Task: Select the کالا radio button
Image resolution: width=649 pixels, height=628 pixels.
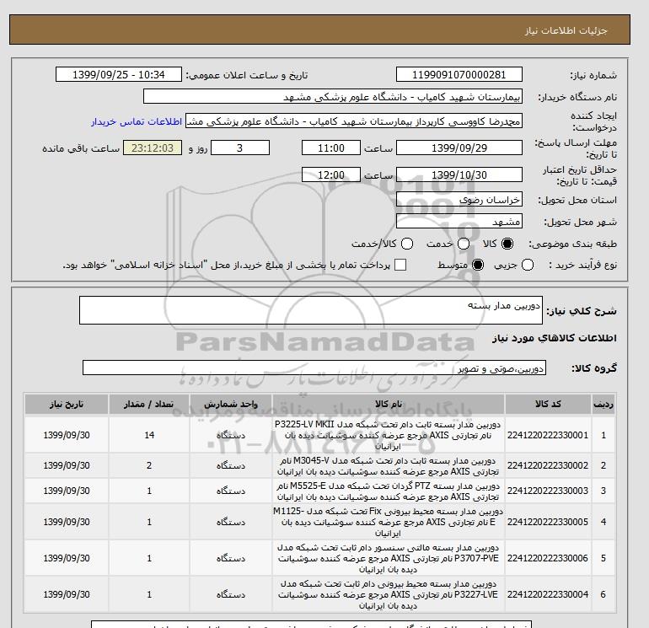Action: (x=507, y=244)
